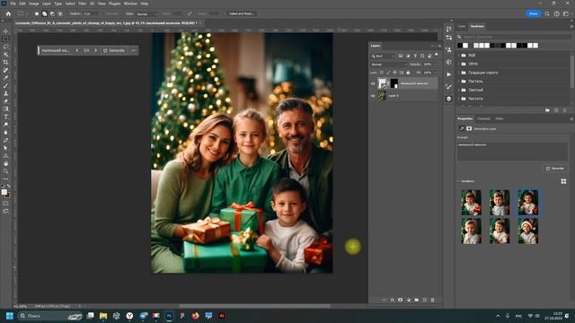Click Generate button in Properties panel
The image size is (575, 323).
[555, 169]
